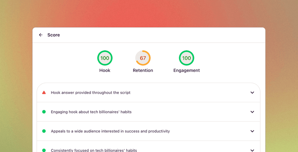Expand the Consistently focused row chevron
298x152 pixels.
click(x=252, y=150)
